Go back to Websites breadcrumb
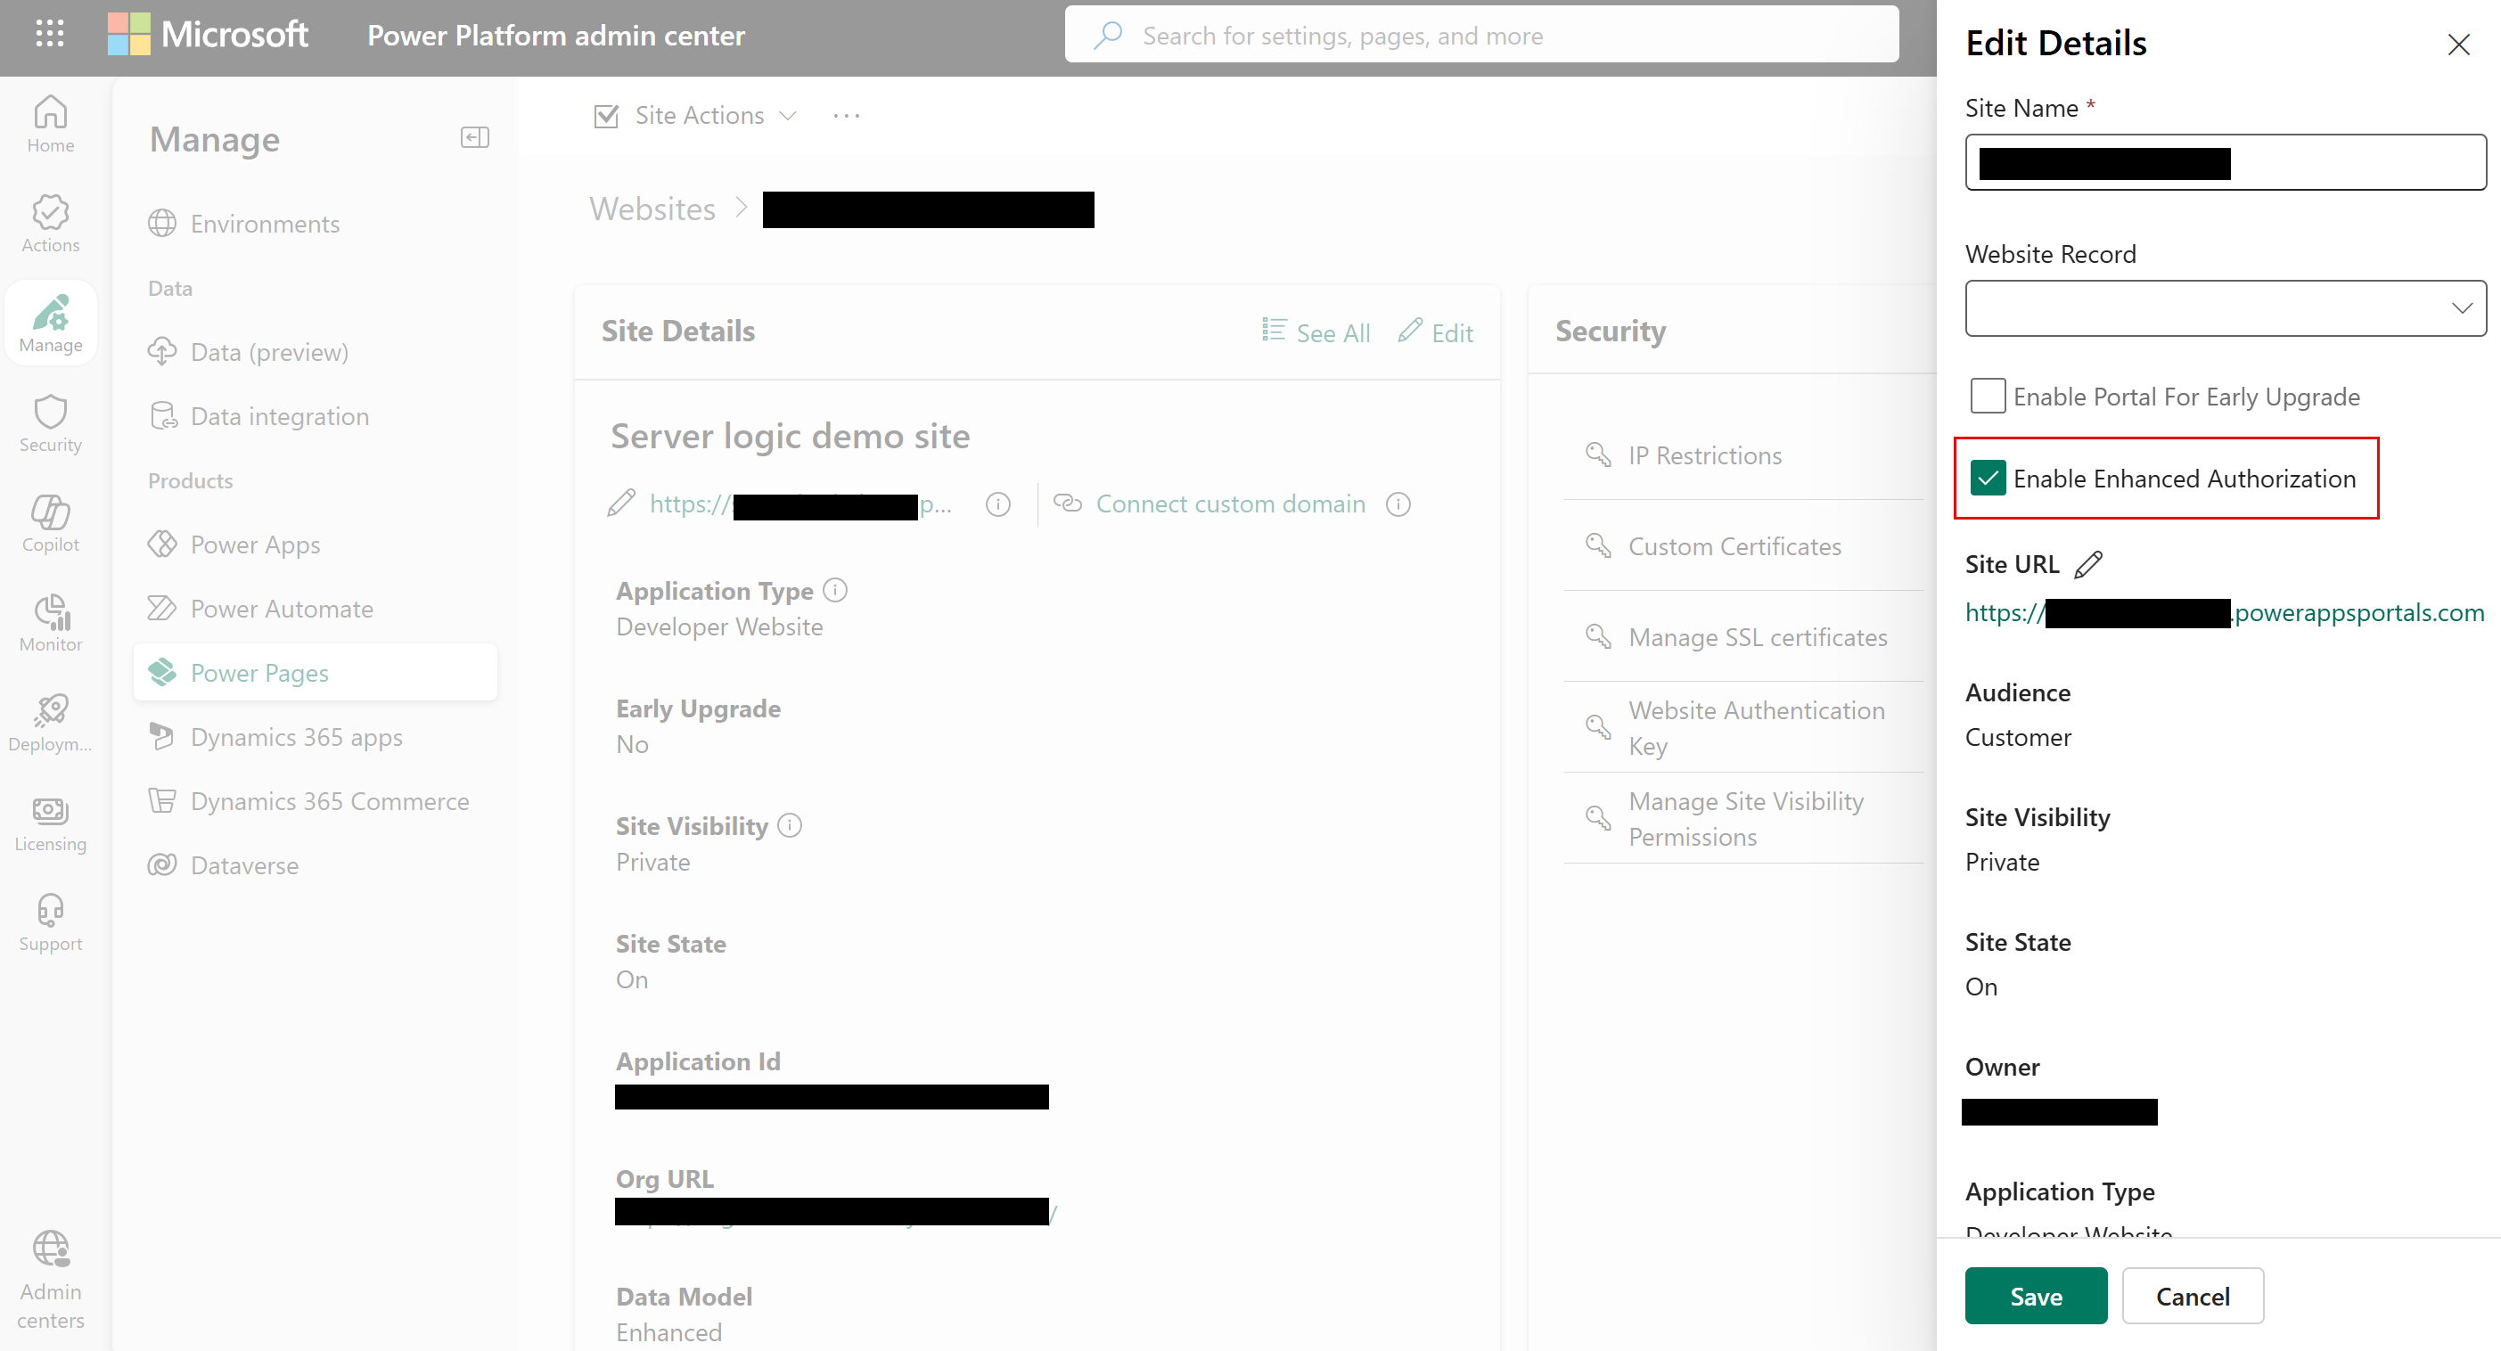2501x1351 pixels. 652,209
